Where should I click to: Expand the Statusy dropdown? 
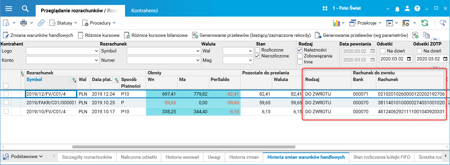tap(63, 23)
